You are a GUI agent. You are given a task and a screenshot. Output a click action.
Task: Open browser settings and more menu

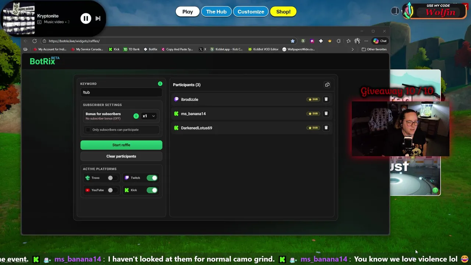(x=366, y=41)
